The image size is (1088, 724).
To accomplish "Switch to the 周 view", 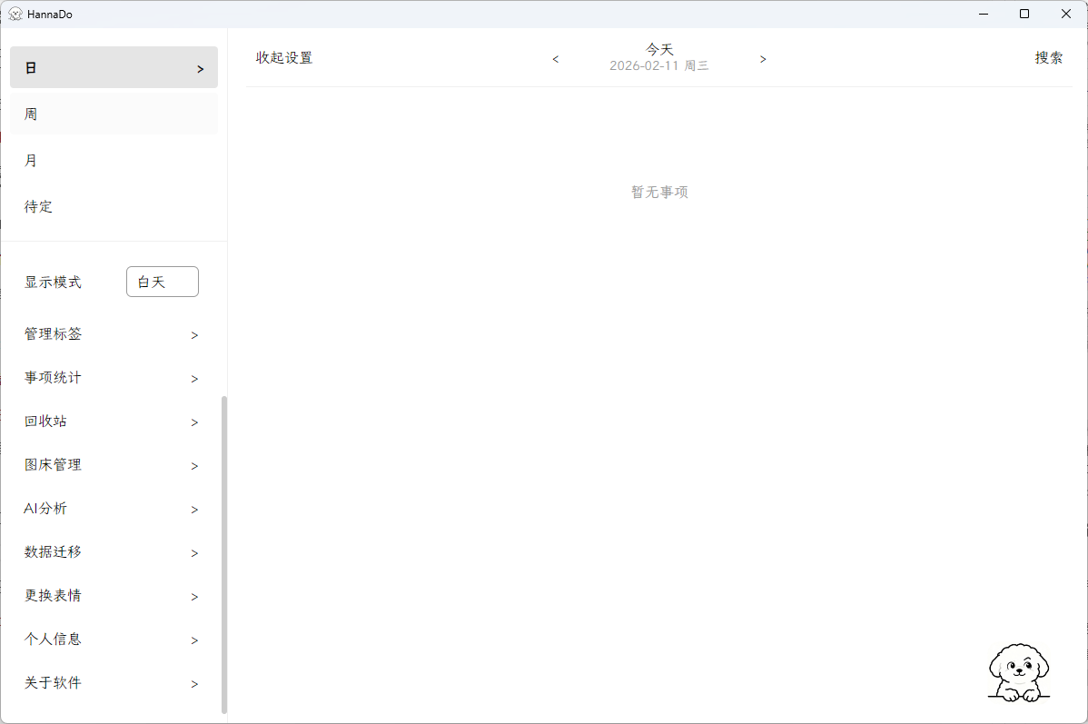I will pos(30,114).
